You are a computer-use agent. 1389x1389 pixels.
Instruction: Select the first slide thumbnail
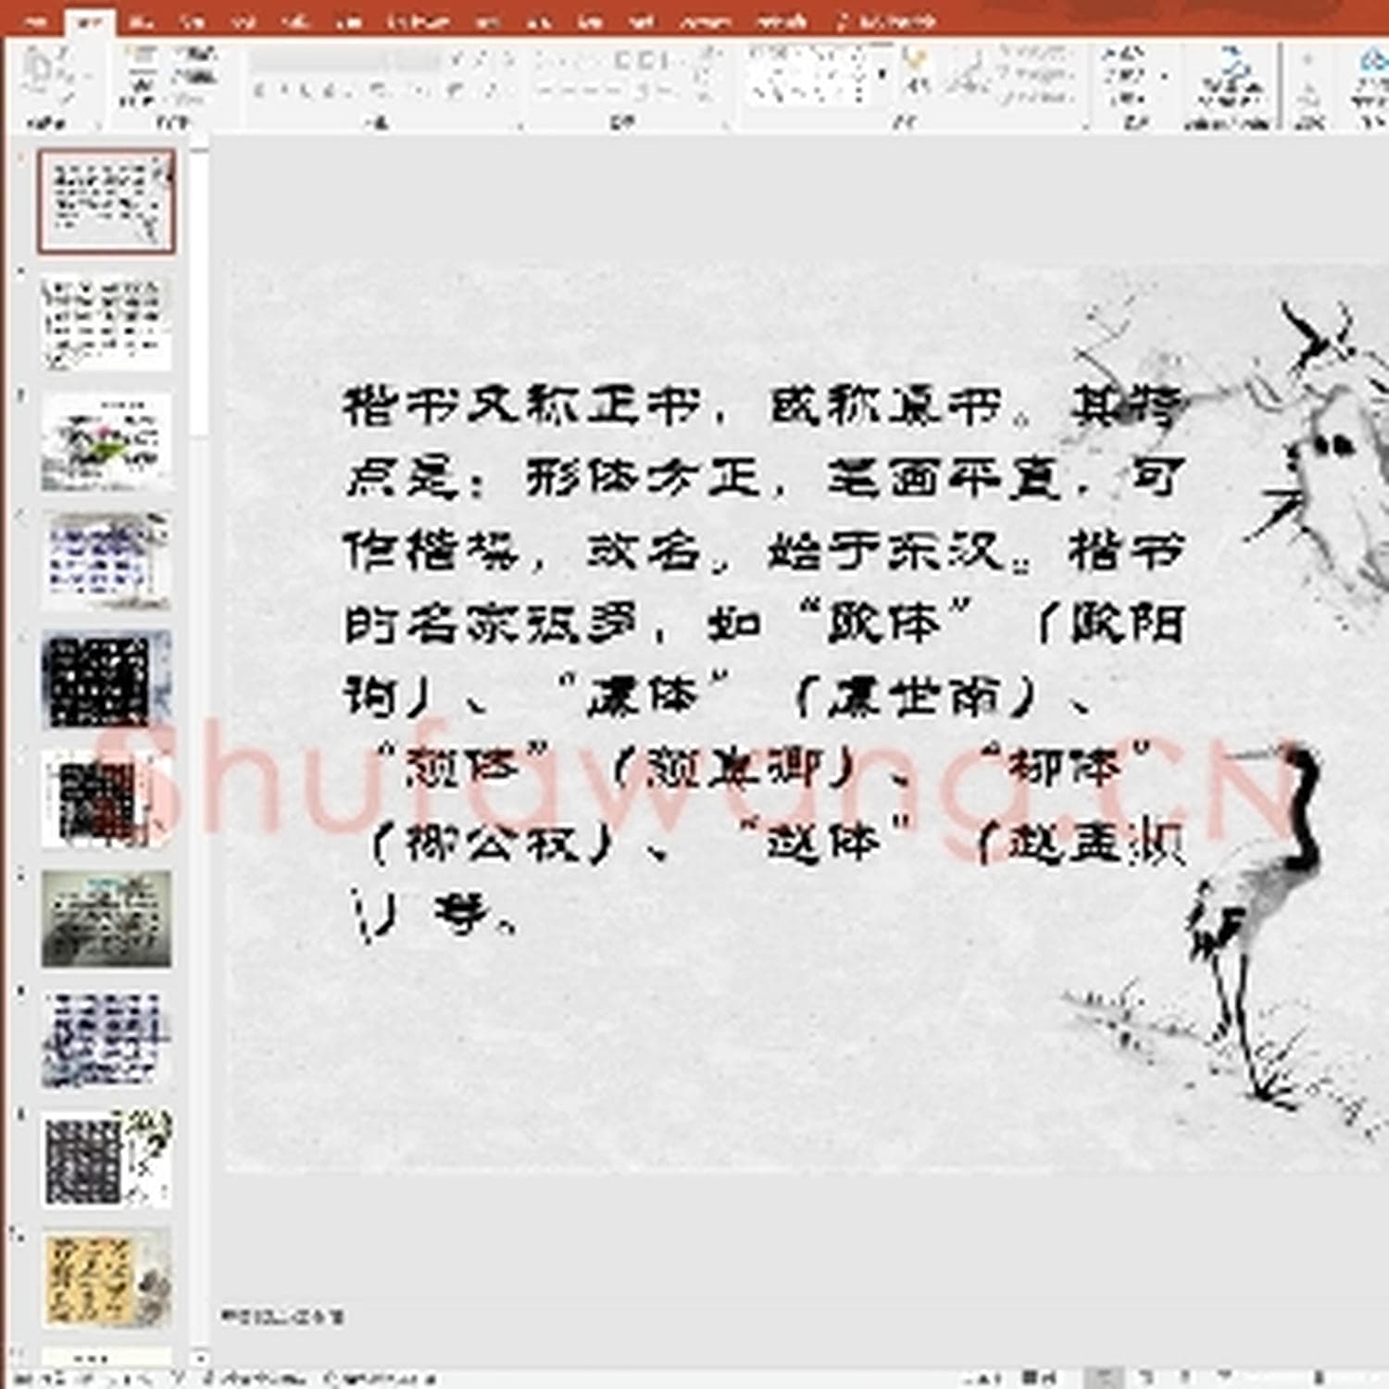point(106,201)
